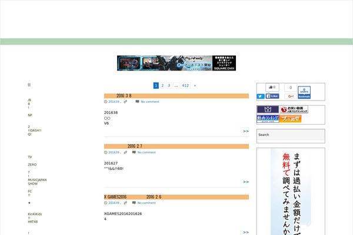Click the clock icon on the X GAMES2016 post
This screenshot has width=353, height=235.
click(x=105, y=203)
